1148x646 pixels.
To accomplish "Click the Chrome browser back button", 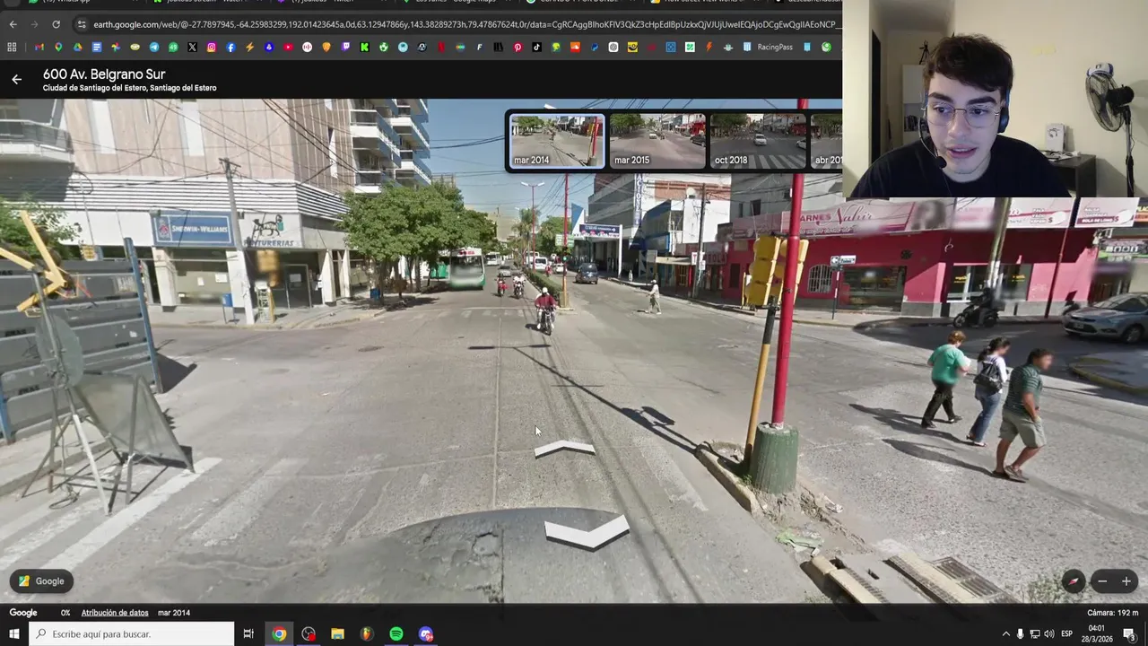I will coord(13,24).
